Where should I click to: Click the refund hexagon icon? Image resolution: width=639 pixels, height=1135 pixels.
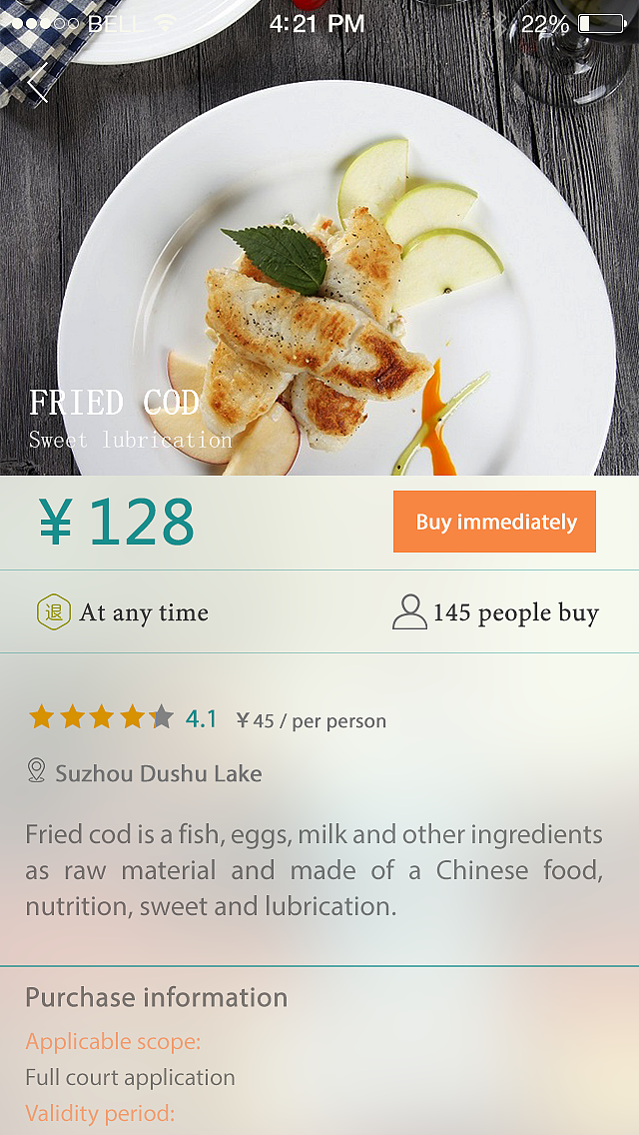click(x=53, y=612)
